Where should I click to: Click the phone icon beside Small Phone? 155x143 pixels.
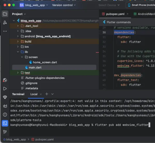click(x=129, y=5)
